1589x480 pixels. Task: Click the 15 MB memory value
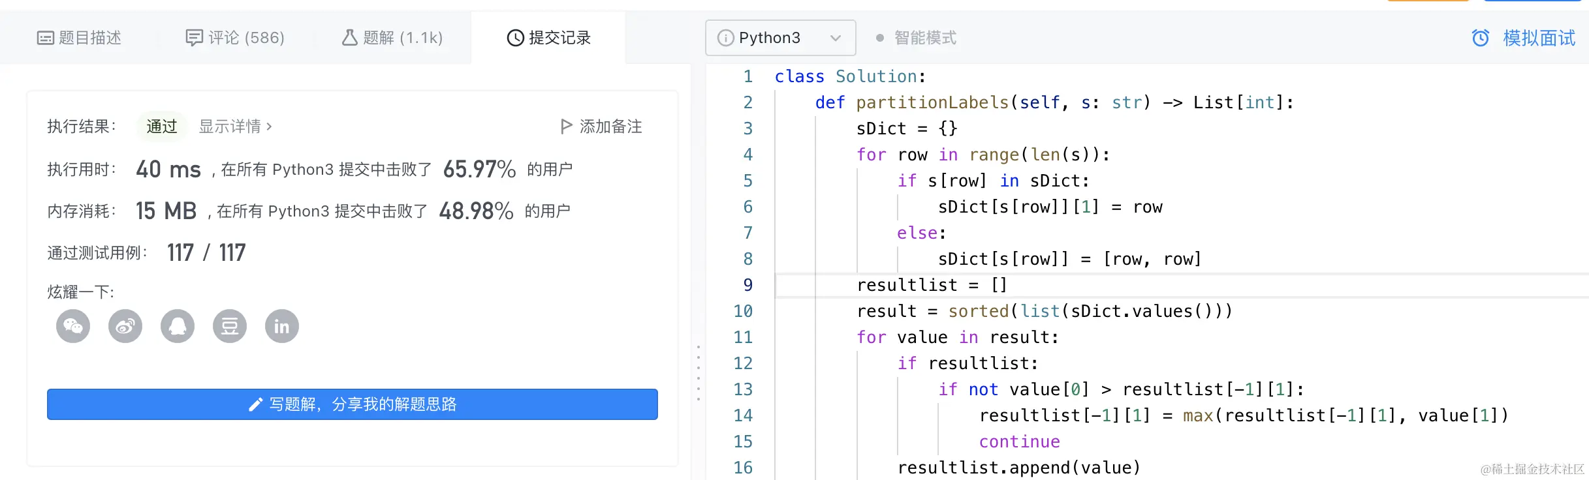[166, 211]
